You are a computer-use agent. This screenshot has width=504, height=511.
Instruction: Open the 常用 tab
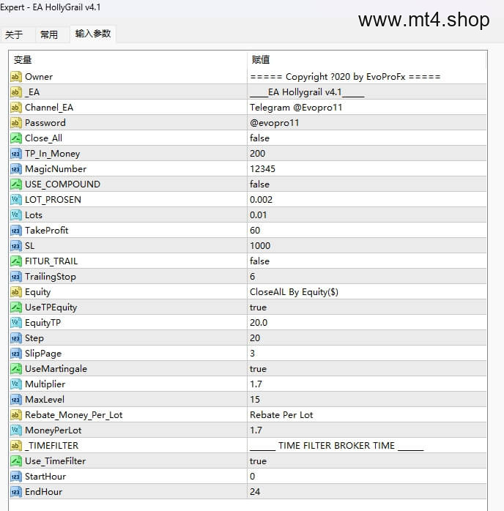coord(49,34)
